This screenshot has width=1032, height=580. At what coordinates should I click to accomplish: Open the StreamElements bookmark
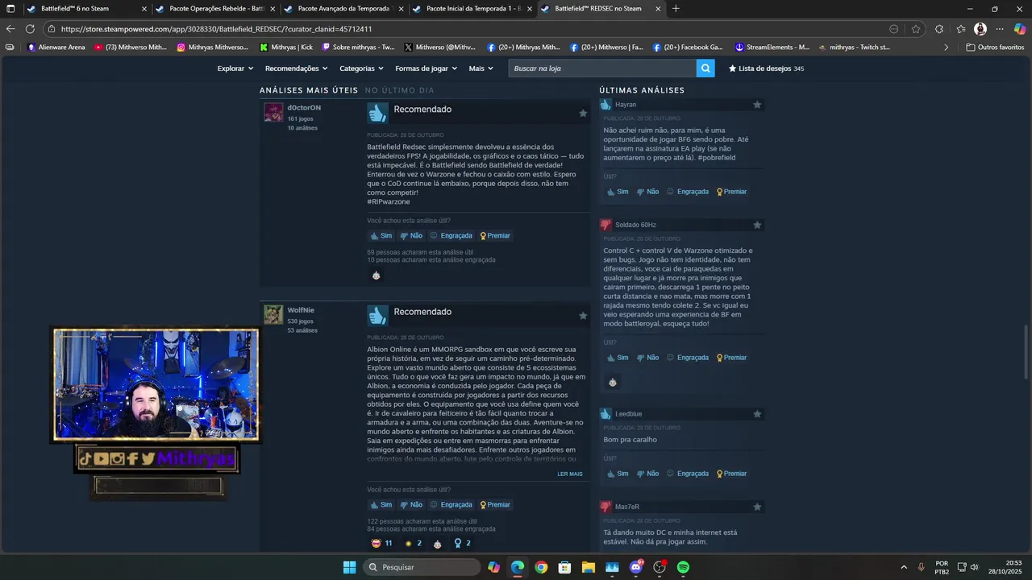tap(772, 48)
